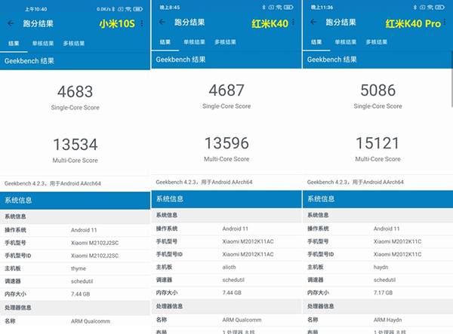Tap the 4683 single-core score
The height and width of the screenshot is (334, 453).
[75, 92]
